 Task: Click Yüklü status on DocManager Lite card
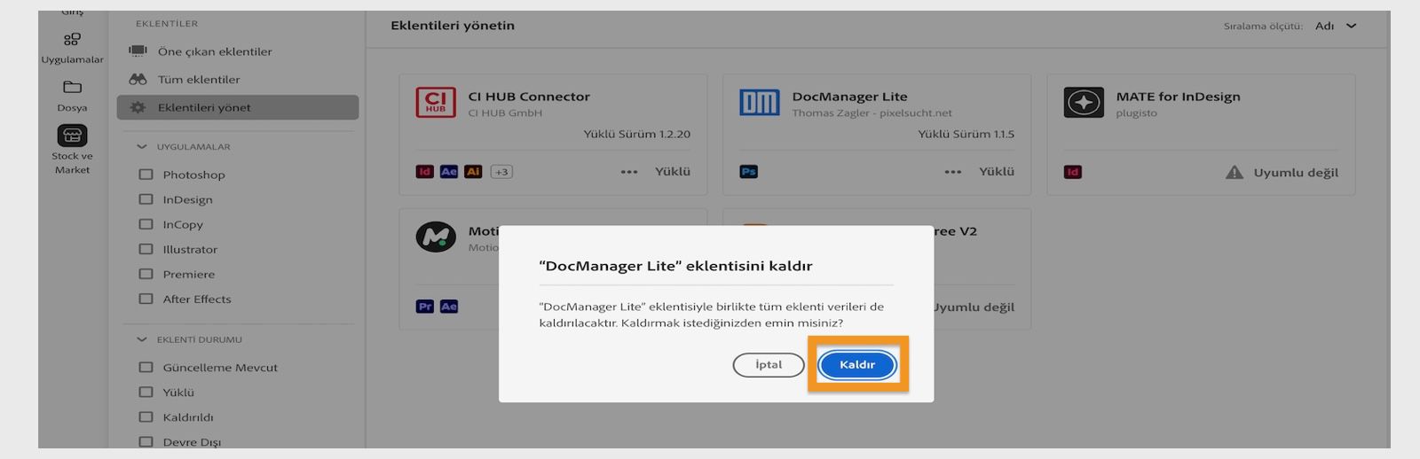[x=997, y=172]
